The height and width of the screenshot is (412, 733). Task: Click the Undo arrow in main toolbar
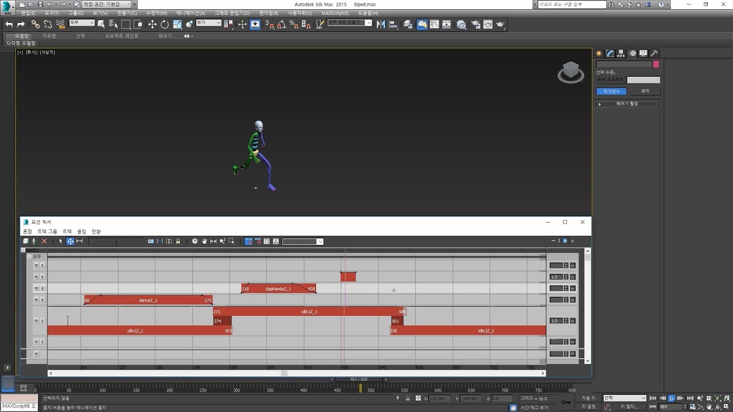coord(9,25)
